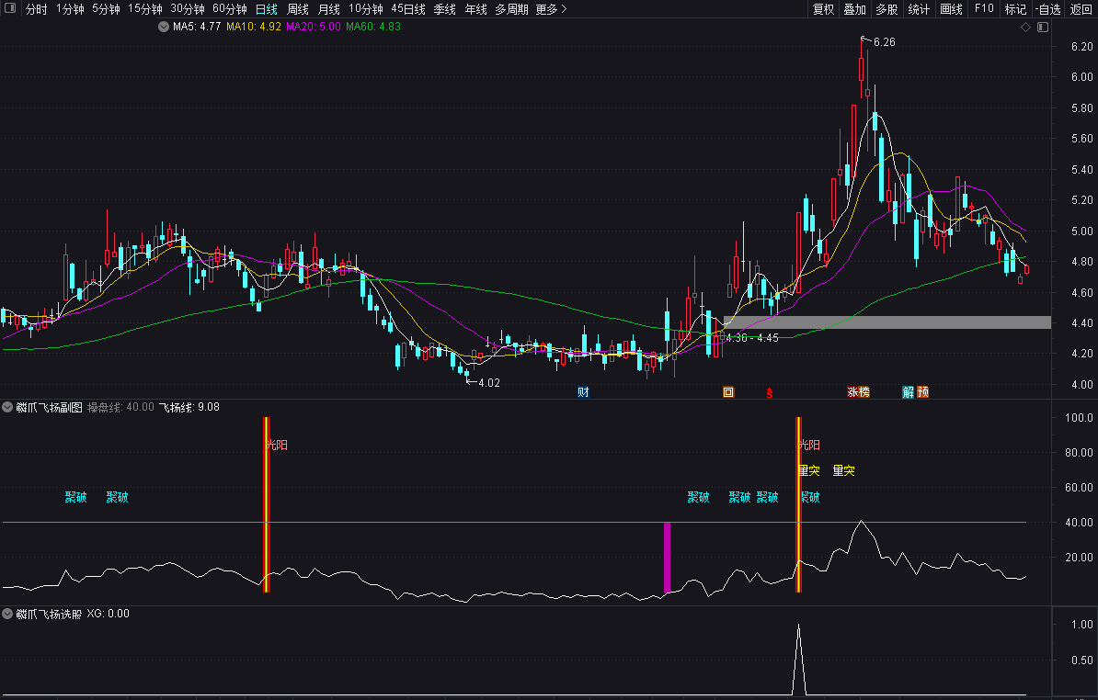This screenshot has width=1098, height=700.
Task: Switch to the 分时 intraday tab
Action: click(37, 9)
